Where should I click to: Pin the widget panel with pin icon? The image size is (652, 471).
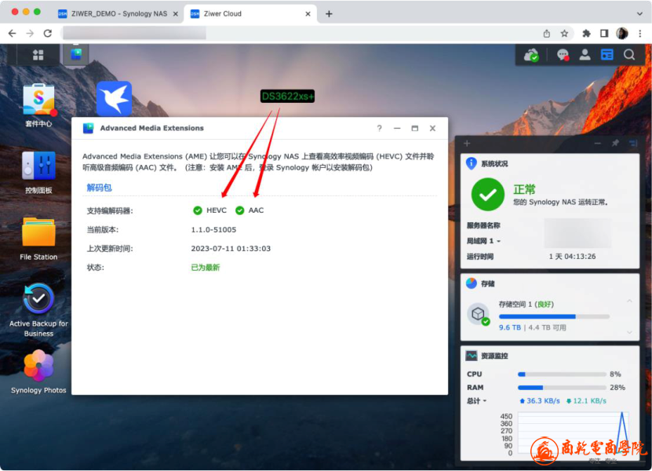click(615, 143)
